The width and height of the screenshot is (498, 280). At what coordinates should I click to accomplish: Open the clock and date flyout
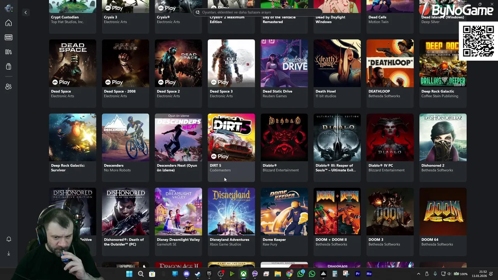click(x=479, y=274)
